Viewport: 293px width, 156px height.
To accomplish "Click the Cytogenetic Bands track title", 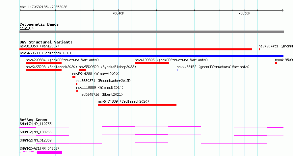I will [39, 24].
